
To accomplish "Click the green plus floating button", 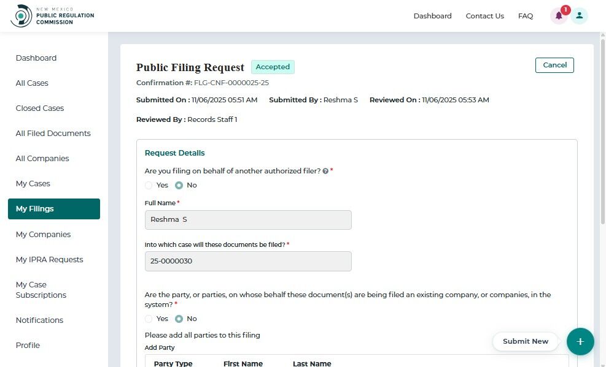I will (580, 341).
